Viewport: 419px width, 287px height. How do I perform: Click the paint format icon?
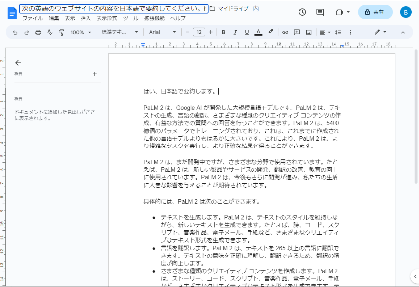coord(61,32)
